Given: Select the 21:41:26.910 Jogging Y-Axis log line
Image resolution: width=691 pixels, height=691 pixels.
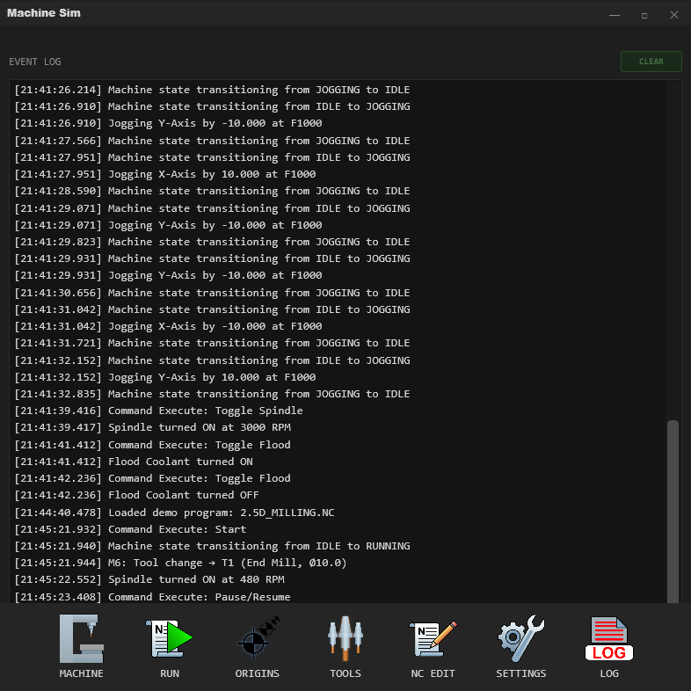Looking at the screenshot, I should 168,123.
